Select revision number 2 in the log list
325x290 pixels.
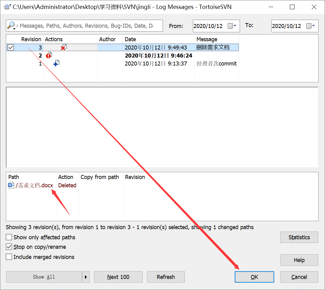click(x=40, y=55)
